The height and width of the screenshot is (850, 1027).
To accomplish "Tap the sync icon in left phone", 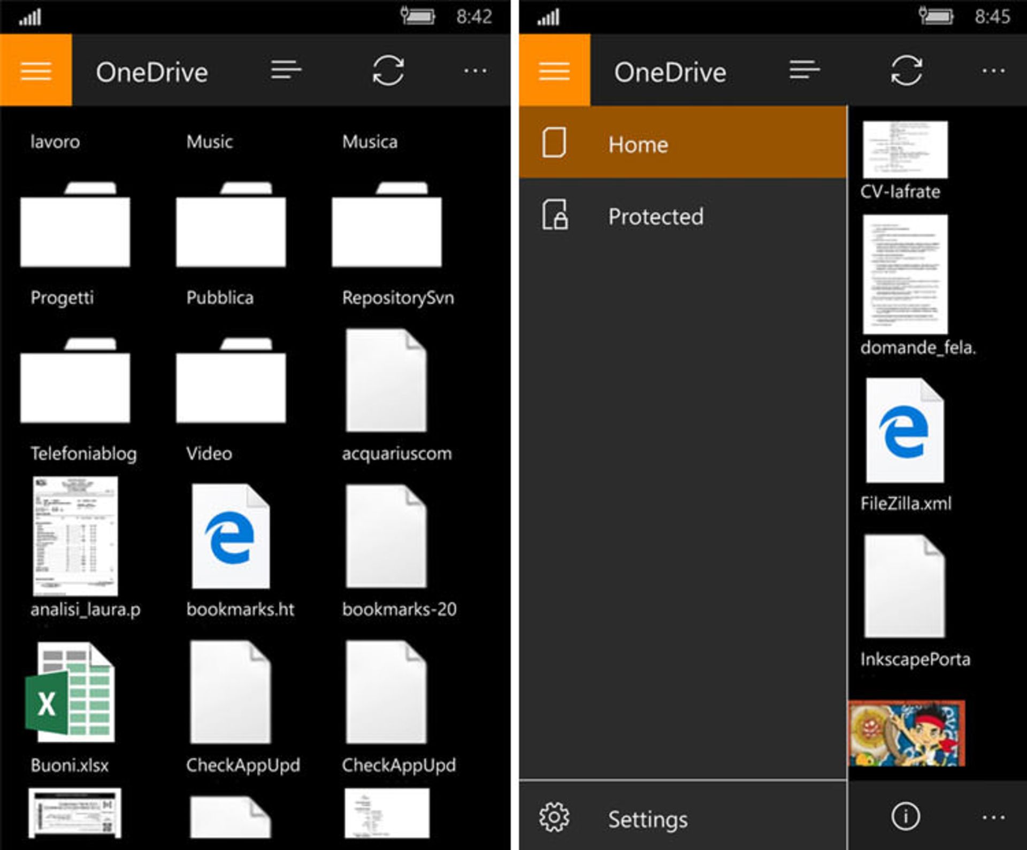I will point(388,71).
